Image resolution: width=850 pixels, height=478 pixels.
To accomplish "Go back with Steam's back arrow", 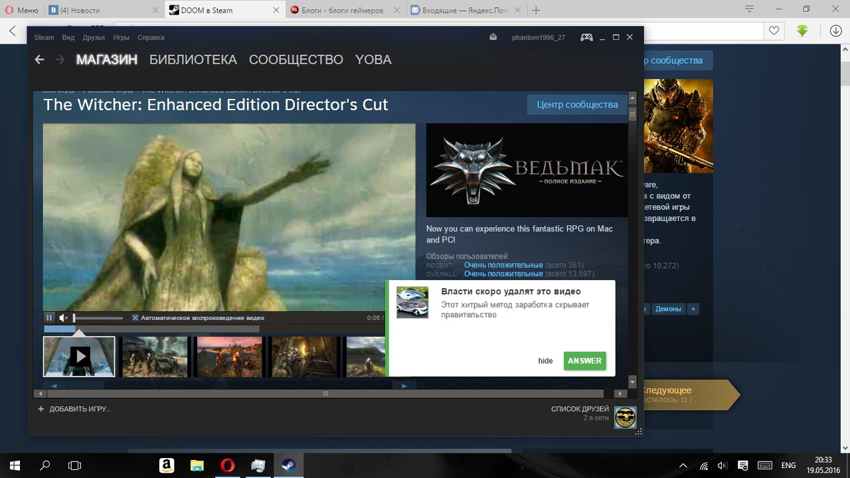I will [39, 60].
